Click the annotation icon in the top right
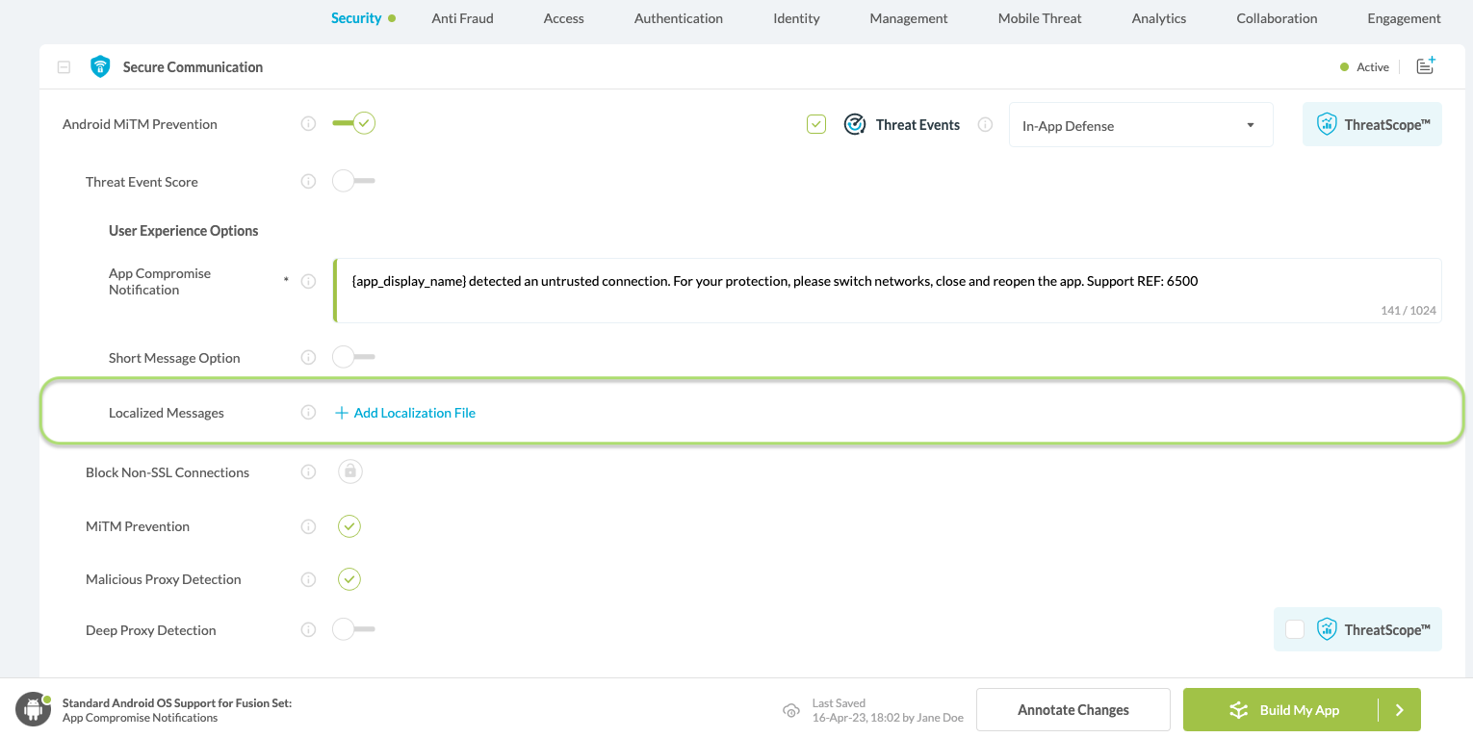This screenshot has width=1473, height=738. pyautogui.click(x=1426, y=65)
